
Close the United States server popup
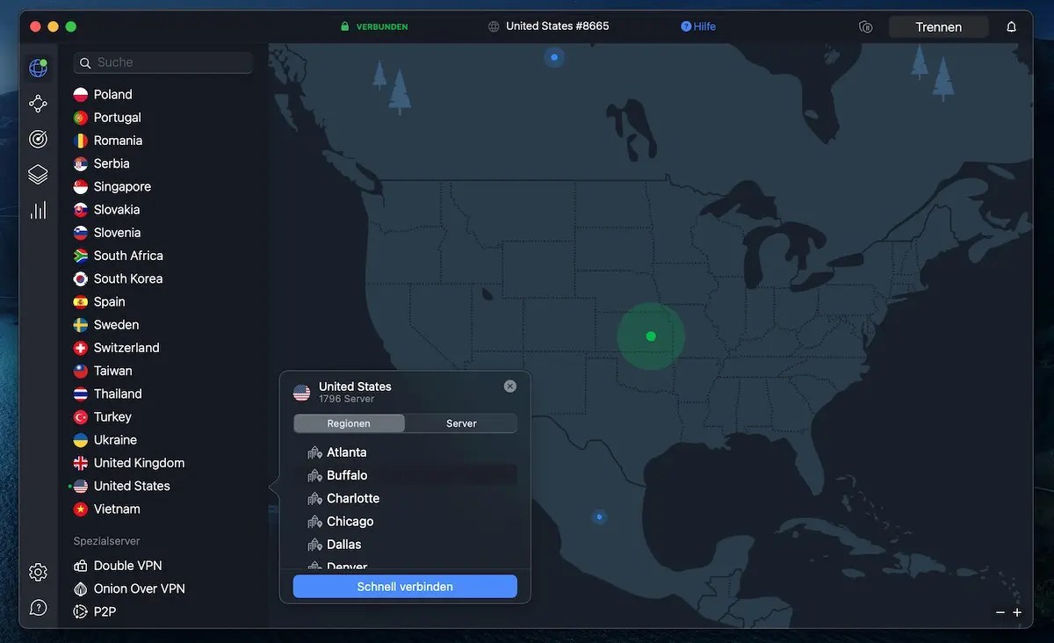pos(510,387)
